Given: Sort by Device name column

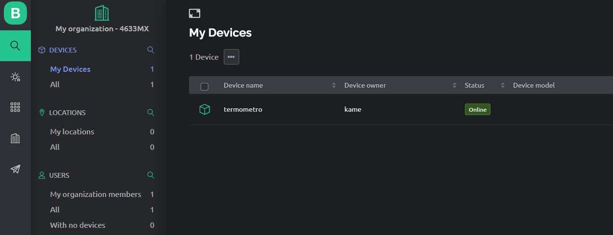Looking at the screenshot, I should (334, 86).
